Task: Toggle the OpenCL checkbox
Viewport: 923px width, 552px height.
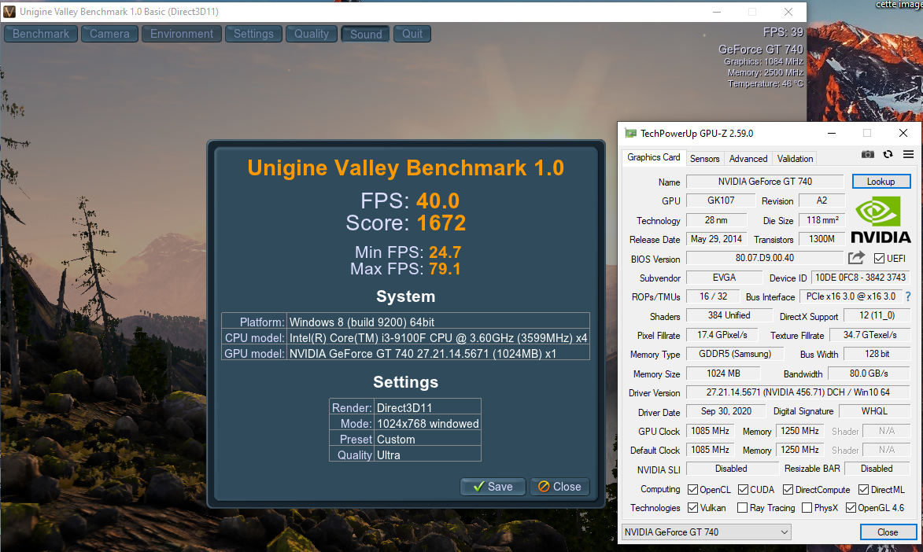Action: pyautogui.click(x=692, y=490)
